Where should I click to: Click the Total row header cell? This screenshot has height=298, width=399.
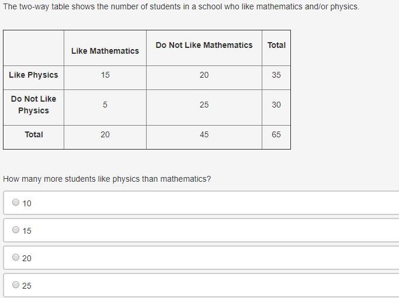click(x=33, y=134)
